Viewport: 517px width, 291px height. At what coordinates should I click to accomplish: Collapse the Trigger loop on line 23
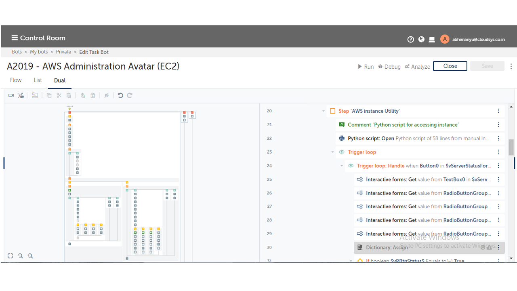point(333,152)
